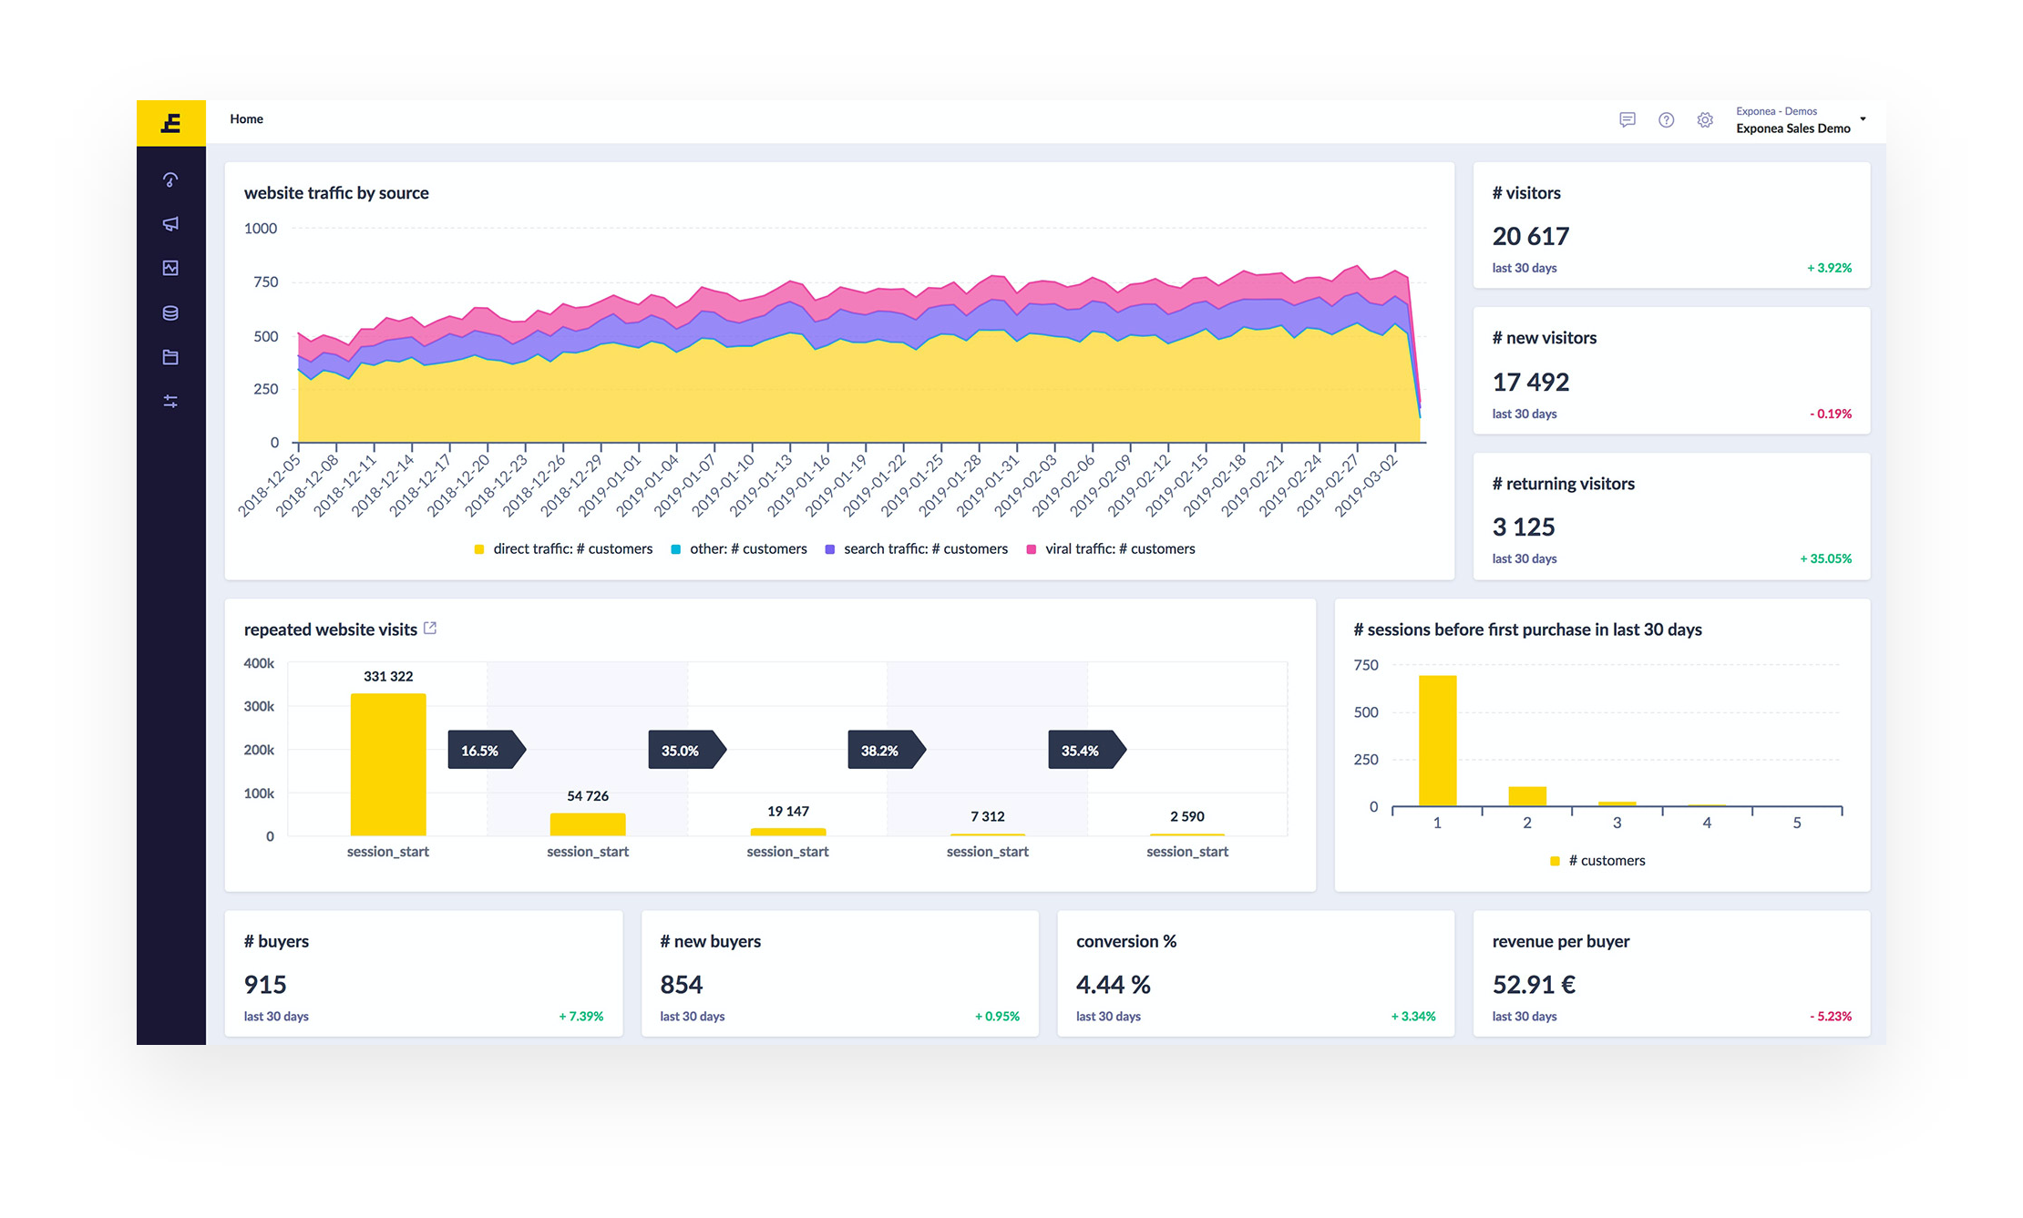
Task: Toggle the # customers legend swatch
Action: 1555,861
